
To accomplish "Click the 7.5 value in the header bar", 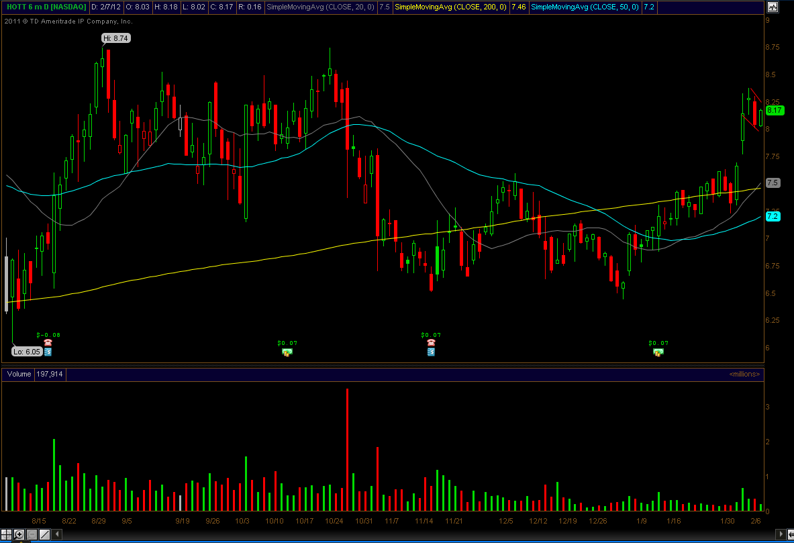I will [385, 7].
